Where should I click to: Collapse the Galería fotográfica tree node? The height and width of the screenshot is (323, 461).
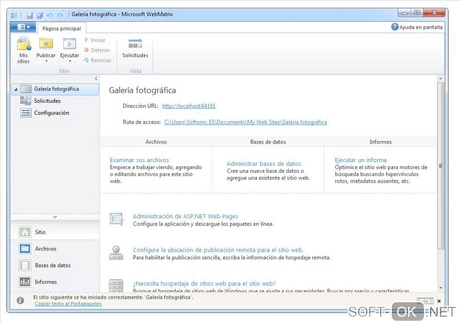tap(16, 89)
